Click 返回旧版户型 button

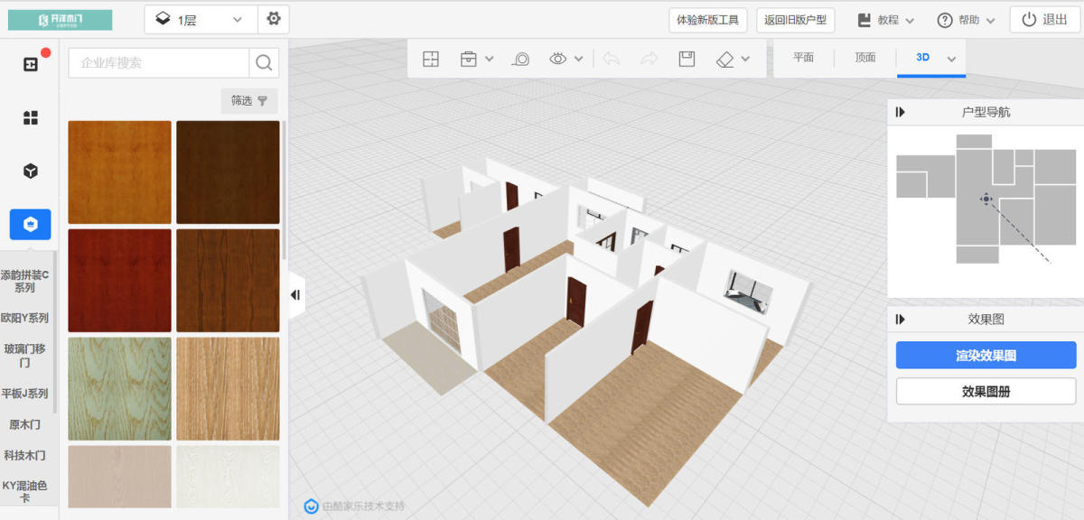(796, 20)
